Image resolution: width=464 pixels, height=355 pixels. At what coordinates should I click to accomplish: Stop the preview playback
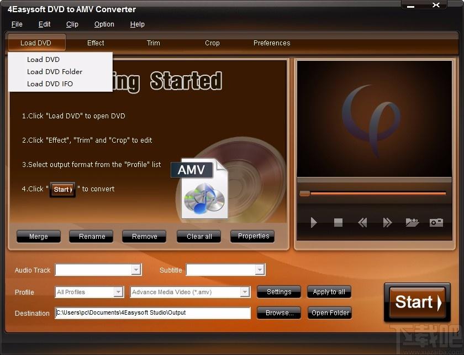click(338, 222)
